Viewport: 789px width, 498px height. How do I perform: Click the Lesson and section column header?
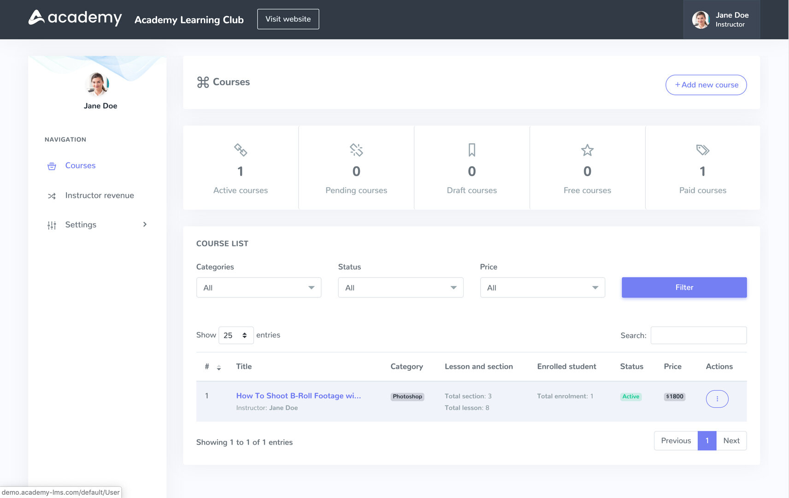point(479,367)
